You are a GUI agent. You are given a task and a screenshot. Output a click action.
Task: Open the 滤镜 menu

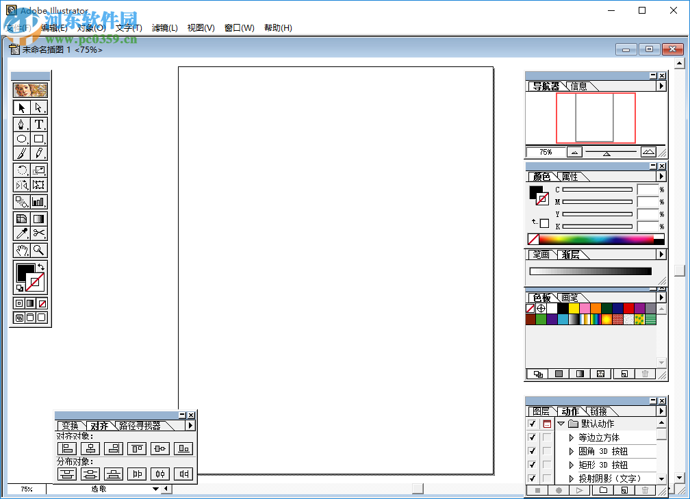click(164, 27)
